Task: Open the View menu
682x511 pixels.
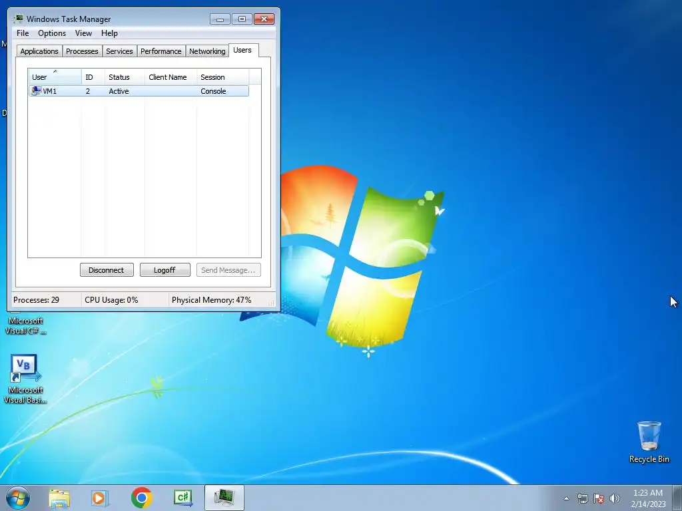Action: (x=83, y=33)
